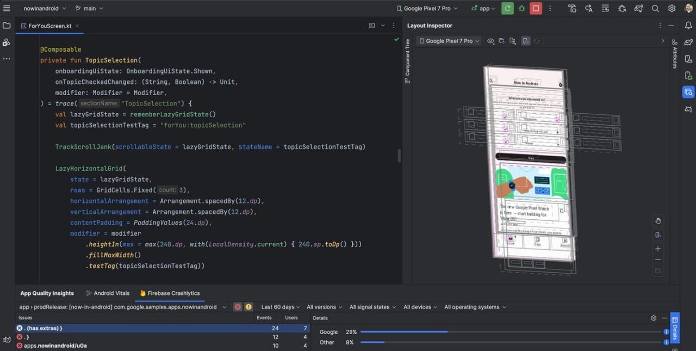Switch to the Android Vitals tab
The image size is (696, 351).
tap(108, 293)
